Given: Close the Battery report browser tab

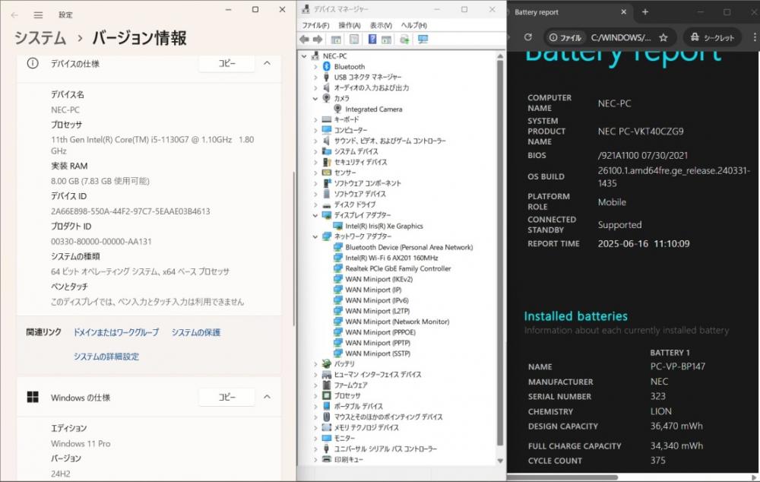Looking at the screenshot, I should tap(623, 12).
